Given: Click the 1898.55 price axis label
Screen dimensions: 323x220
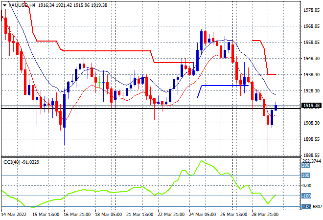Looking at the screenshot, I should (312, 139).
